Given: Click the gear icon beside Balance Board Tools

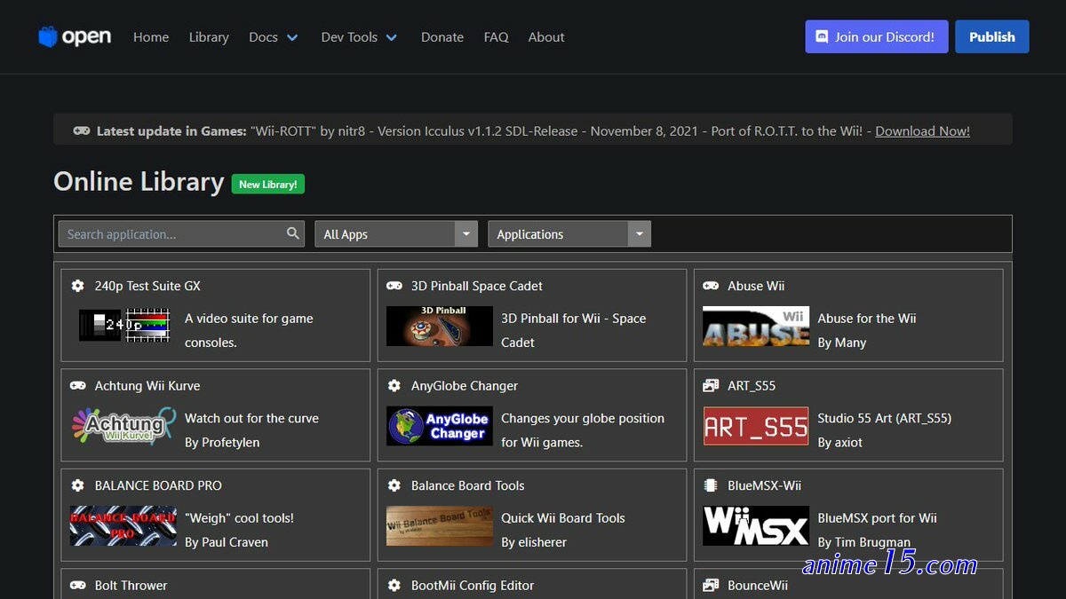Looking at the screenshot, I should (394, 485).
